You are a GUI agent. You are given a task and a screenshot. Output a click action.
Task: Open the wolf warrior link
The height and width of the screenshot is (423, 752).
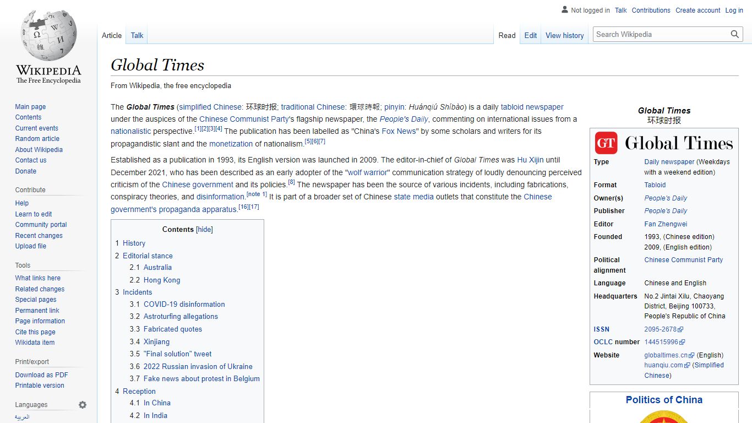pos(368,172)
